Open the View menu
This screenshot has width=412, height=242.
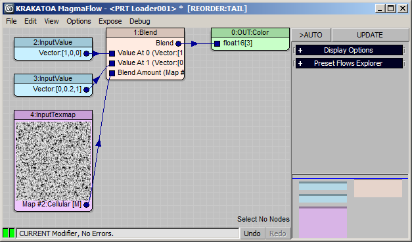[51, 21]
